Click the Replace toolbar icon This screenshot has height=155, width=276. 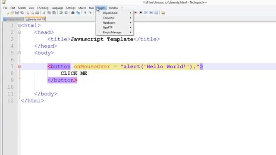tap(78, 12)
